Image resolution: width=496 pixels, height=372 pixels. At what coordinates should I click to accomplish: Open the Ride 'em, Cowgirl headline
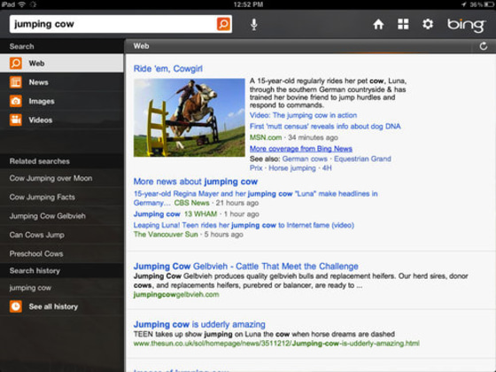168,69
